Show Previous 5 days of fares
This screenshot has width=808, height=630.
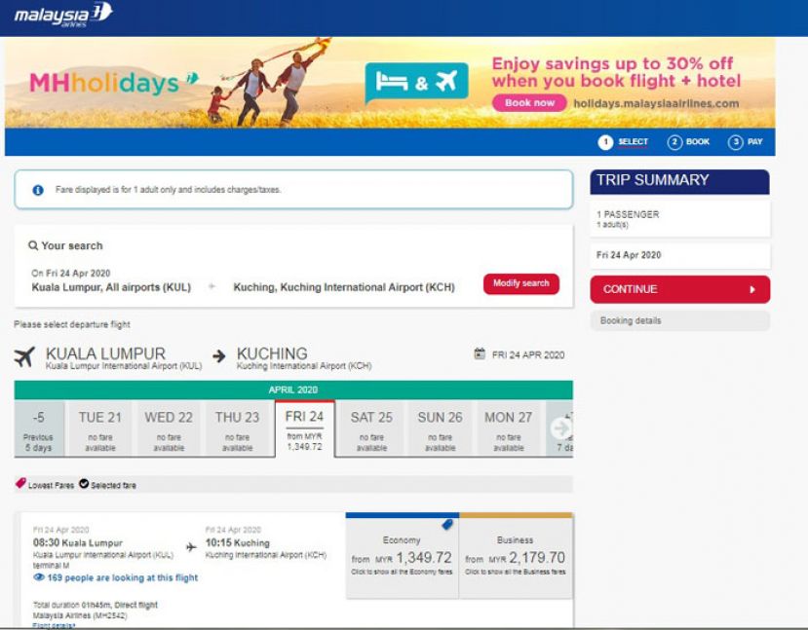coord(39,428)
